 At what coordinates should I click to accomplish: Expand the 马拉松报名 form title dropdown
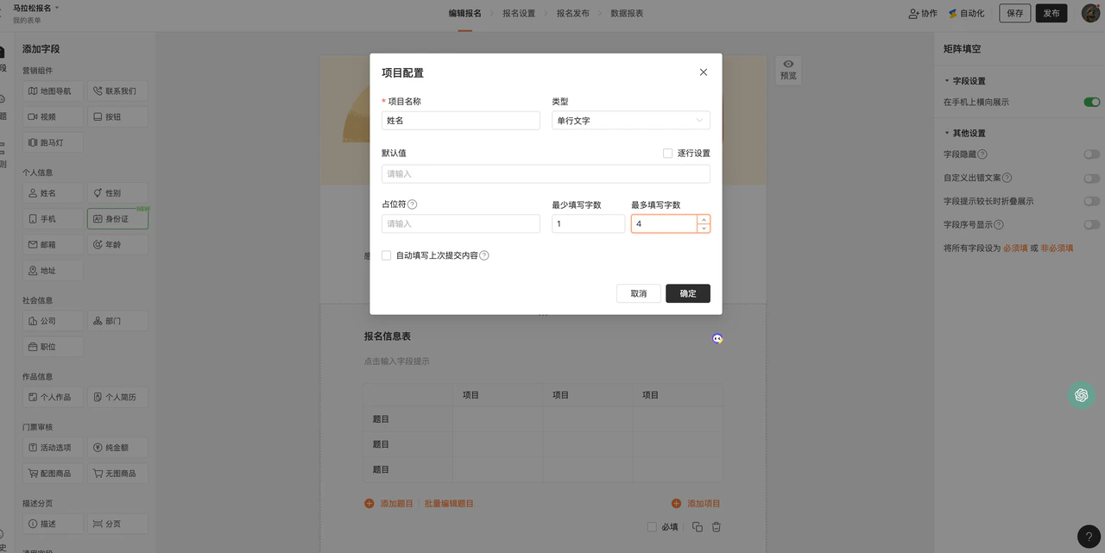pos(58,7)
